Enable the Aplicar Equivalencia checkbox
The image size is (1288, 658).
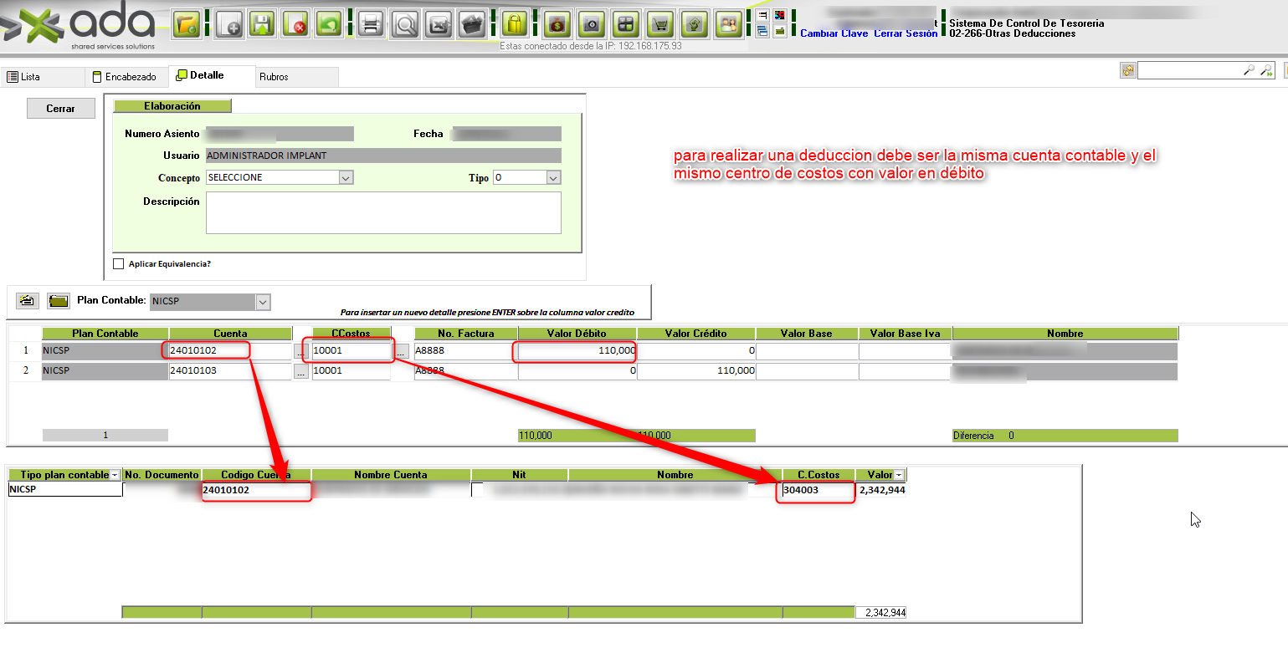tap(119, 264)
